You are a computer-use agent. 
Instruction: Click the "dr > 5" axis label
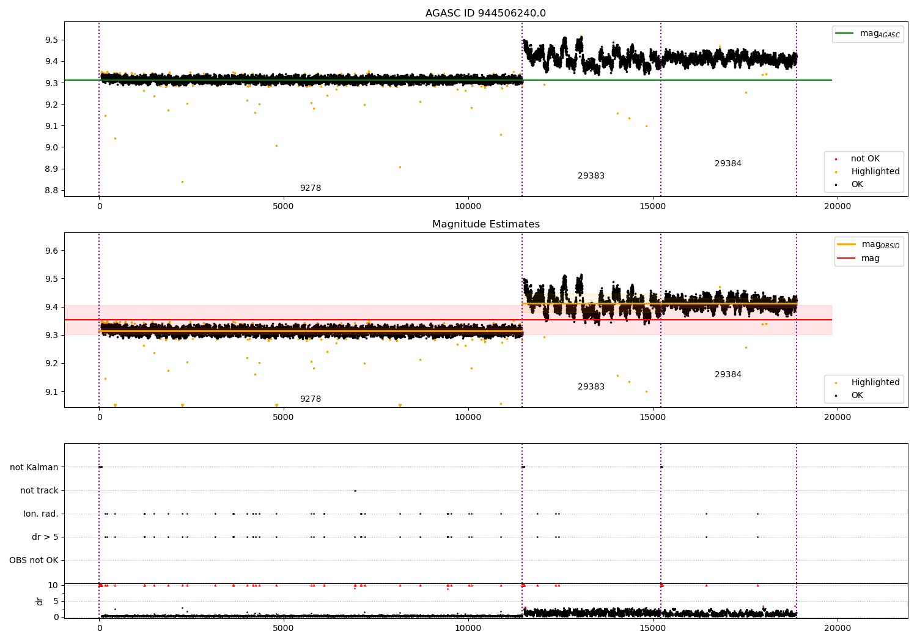coord(45,537)
